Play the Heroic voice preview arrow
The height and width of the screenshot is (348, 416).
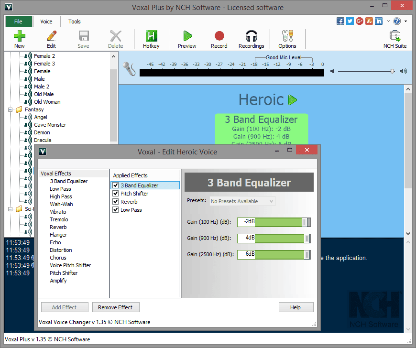click(x=292, y=100)
